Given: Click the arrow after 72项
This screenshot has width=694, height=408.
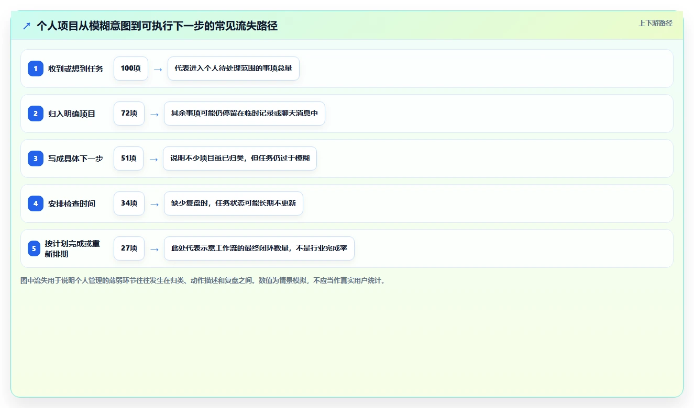Looking at the screenshot, I should tap(154, 114).
